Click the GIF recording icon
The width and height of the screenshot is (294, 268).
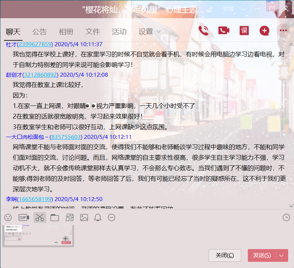[24, 217]
